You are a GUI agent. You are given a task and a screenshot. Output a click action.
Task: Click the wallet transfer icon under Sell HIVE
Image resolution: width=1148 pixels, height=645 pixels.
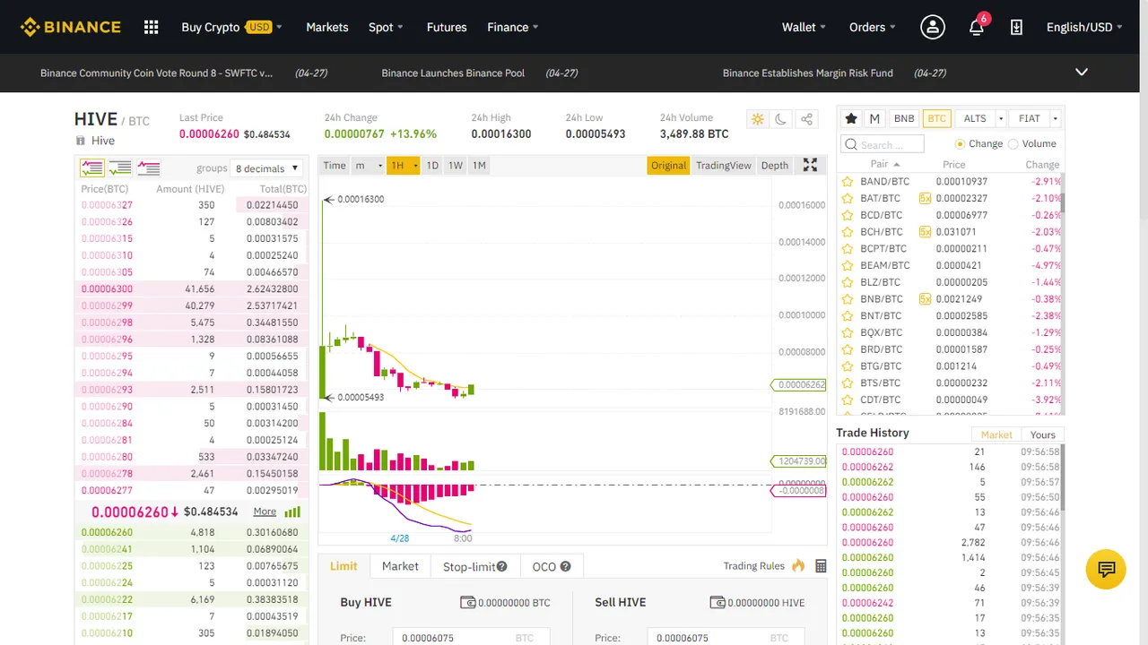pyautogui.click(x=717, y=603)
